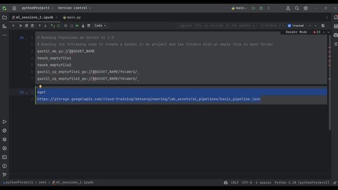Image resolution: width=338 pixels, height=190 pixels.
Task: Move the cell up
Action: 40,26
